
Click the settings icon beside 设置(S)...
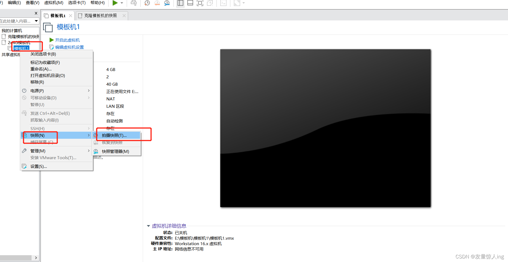tap(24, 166)
